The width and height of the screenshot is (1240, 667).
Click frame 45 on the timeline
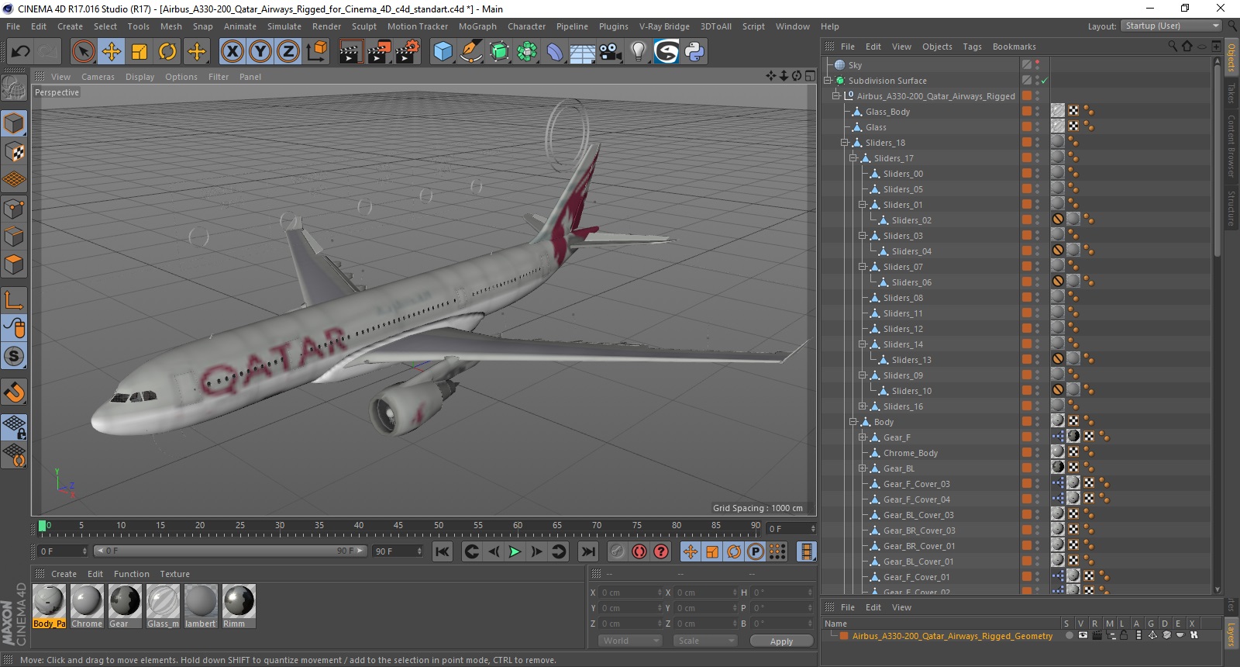coord(398,526)
